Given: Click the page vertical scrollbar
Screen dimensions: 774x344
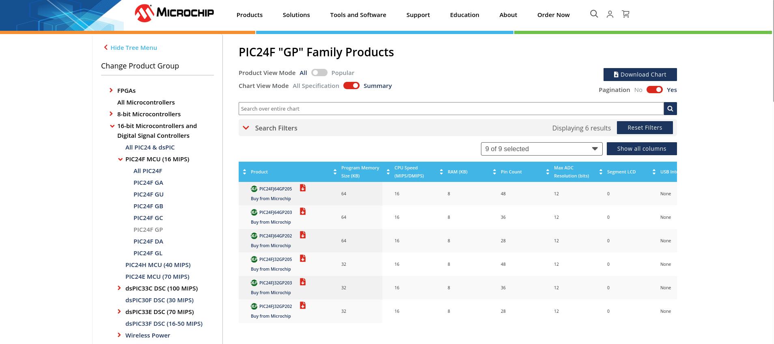Looking at the screenshot, I should click(772, 51).
